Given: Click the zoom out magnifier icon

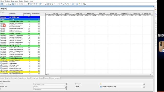Looking at the screenshot, I should tap(68, 4).
